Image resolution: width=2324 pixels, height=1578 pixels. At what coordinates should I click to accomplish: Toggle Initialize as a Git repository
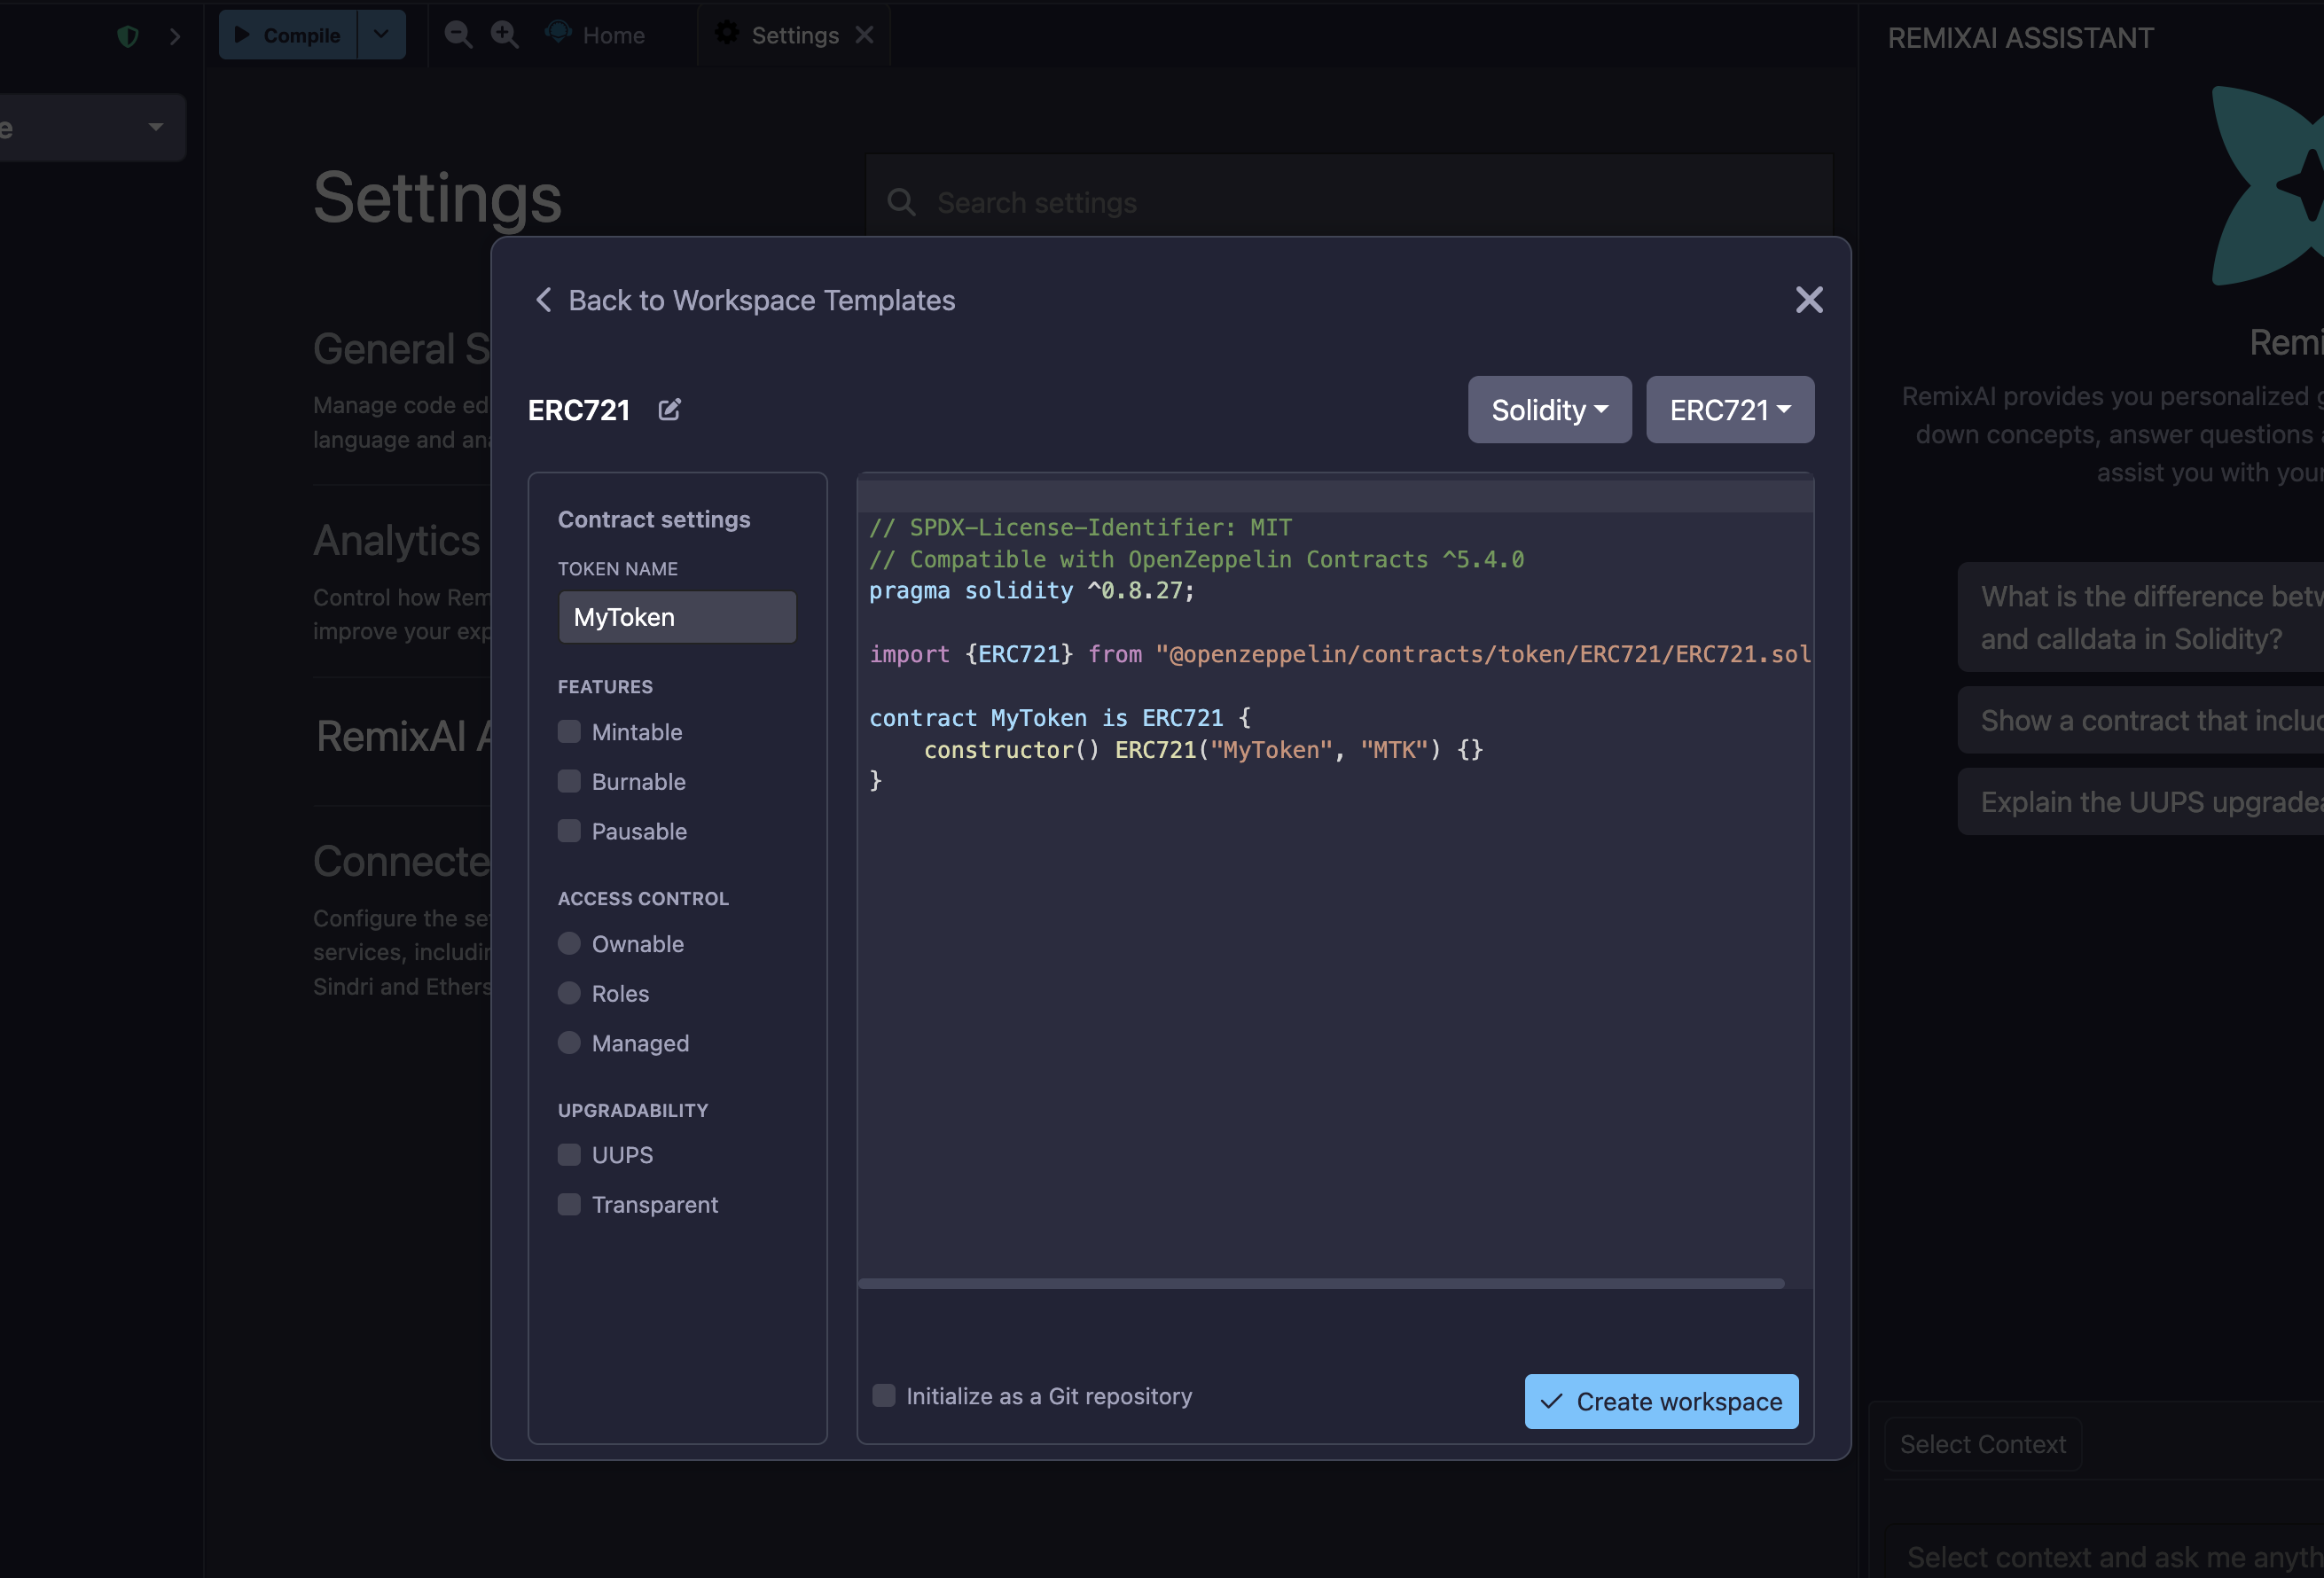pyautogui.click(x=884, y=1396)
